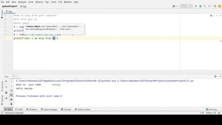Screen dimensions: 222x125
Task: Click code line 7 print statement
Action: [x=36, y=38]
